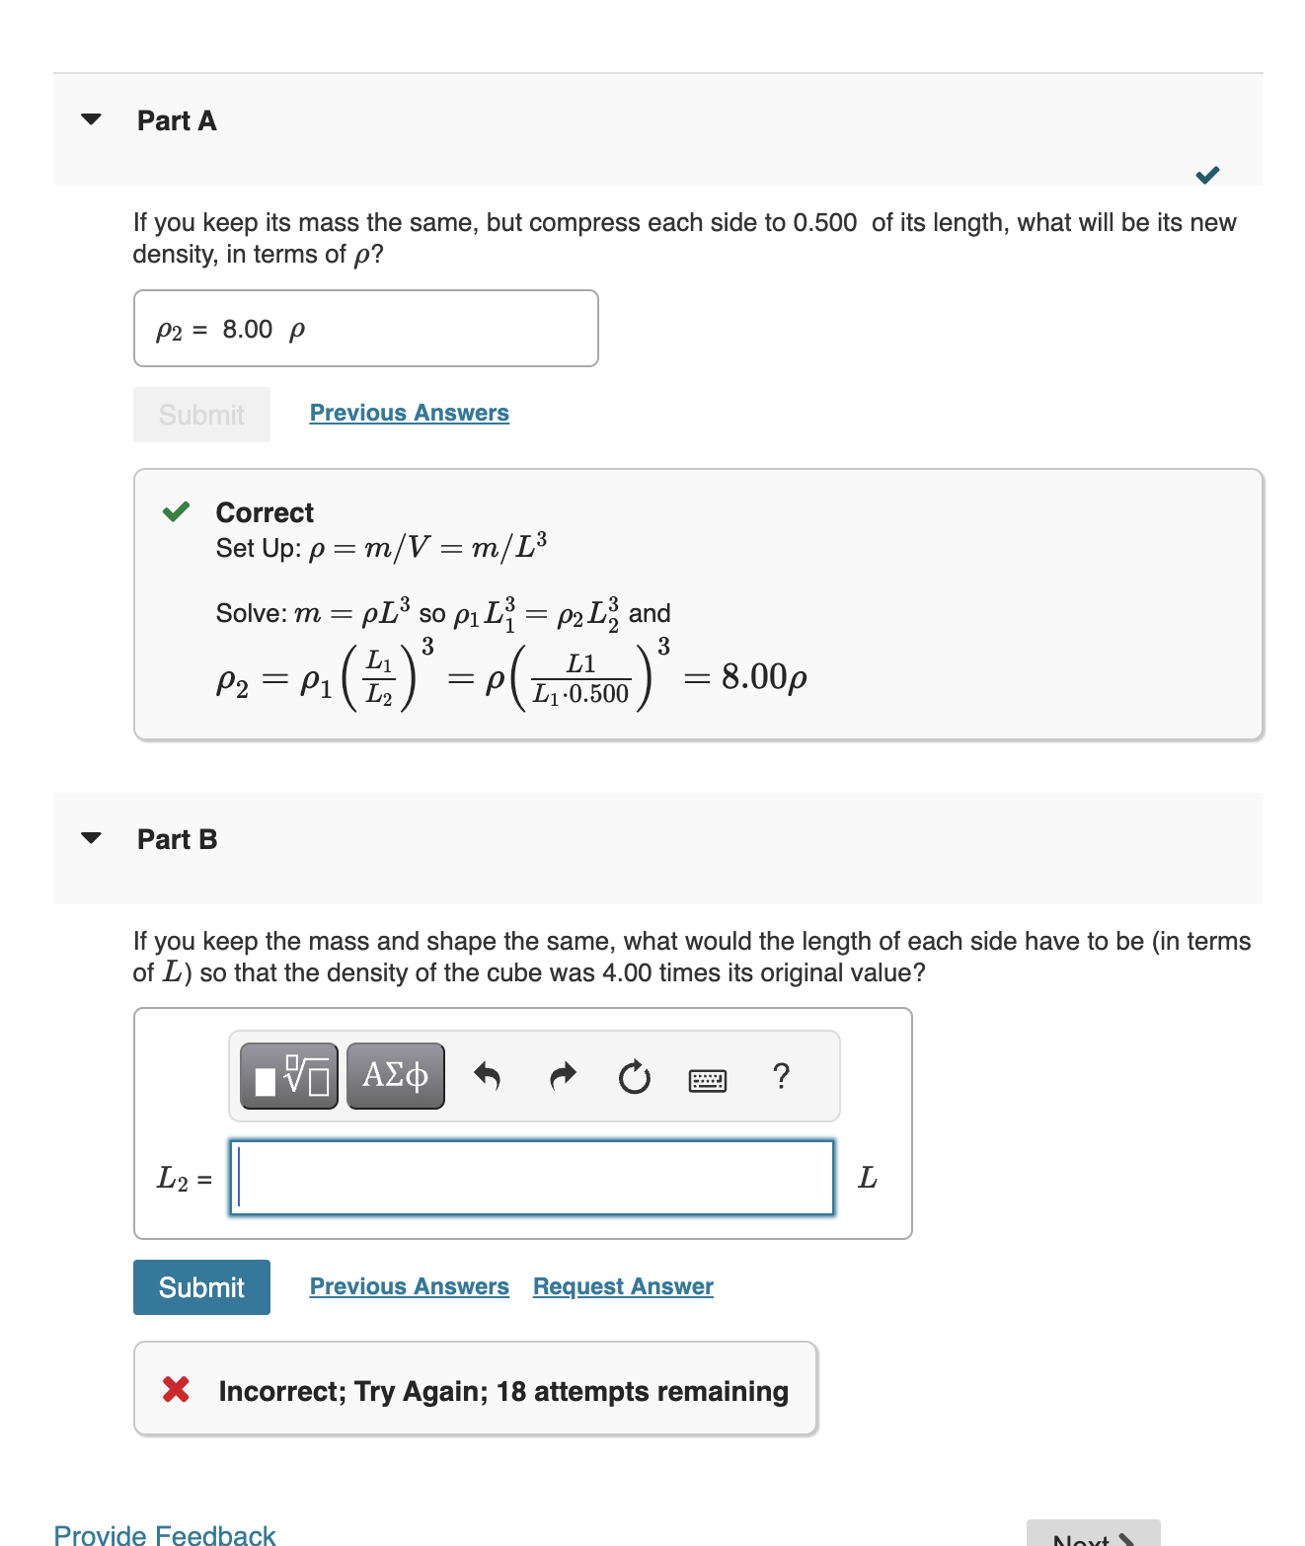1305x1546 pixels.
Task: Undo the last equation edit
Action: [x=486, y=1076]
